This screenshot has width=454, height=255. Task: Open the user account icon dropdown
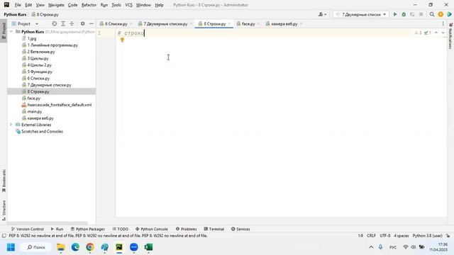pos(322,14)
